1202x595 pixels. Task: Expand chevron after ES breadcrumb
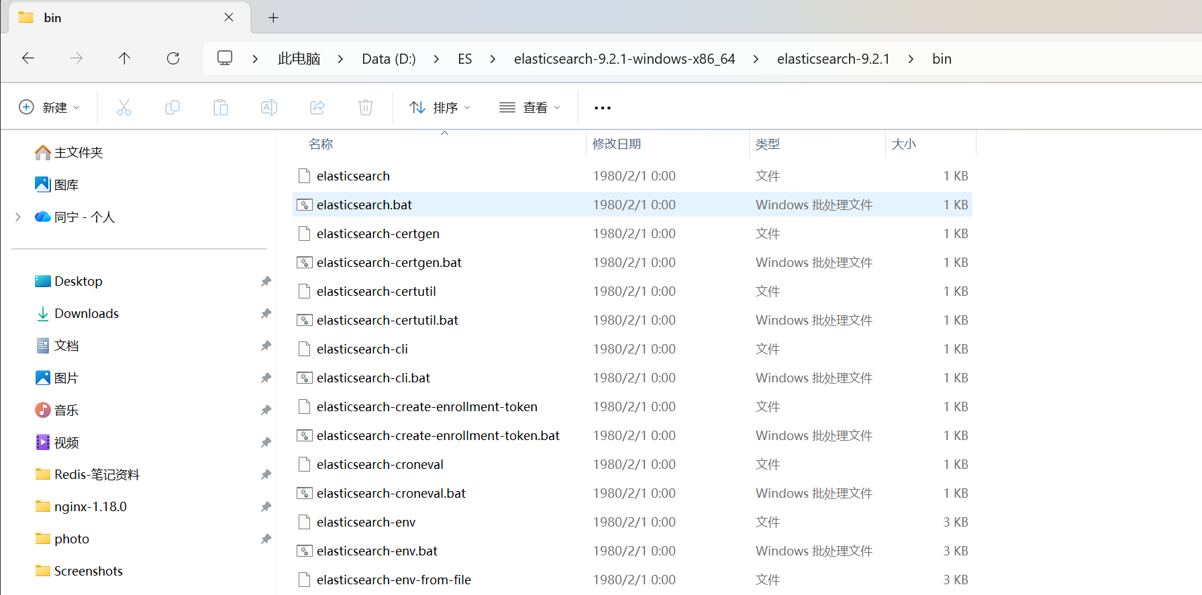[493, 59]
